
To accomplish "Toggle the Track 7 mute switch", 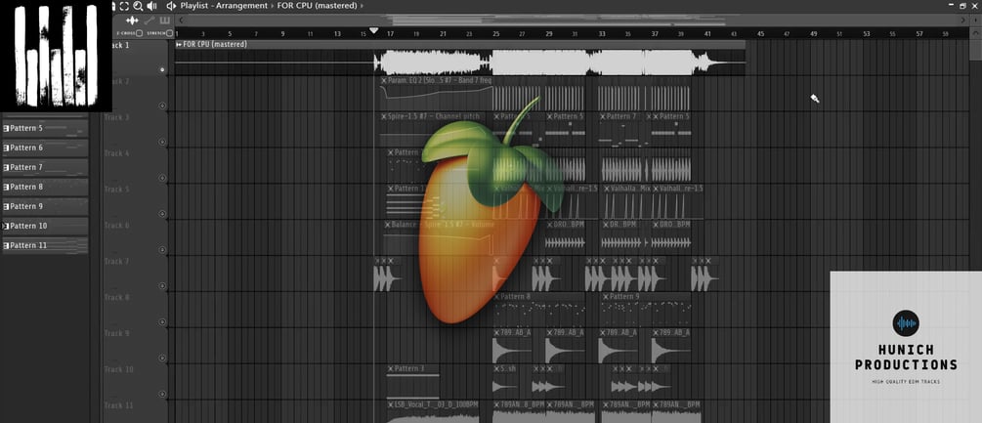I will pyautogui.click(x=163, y=286).
